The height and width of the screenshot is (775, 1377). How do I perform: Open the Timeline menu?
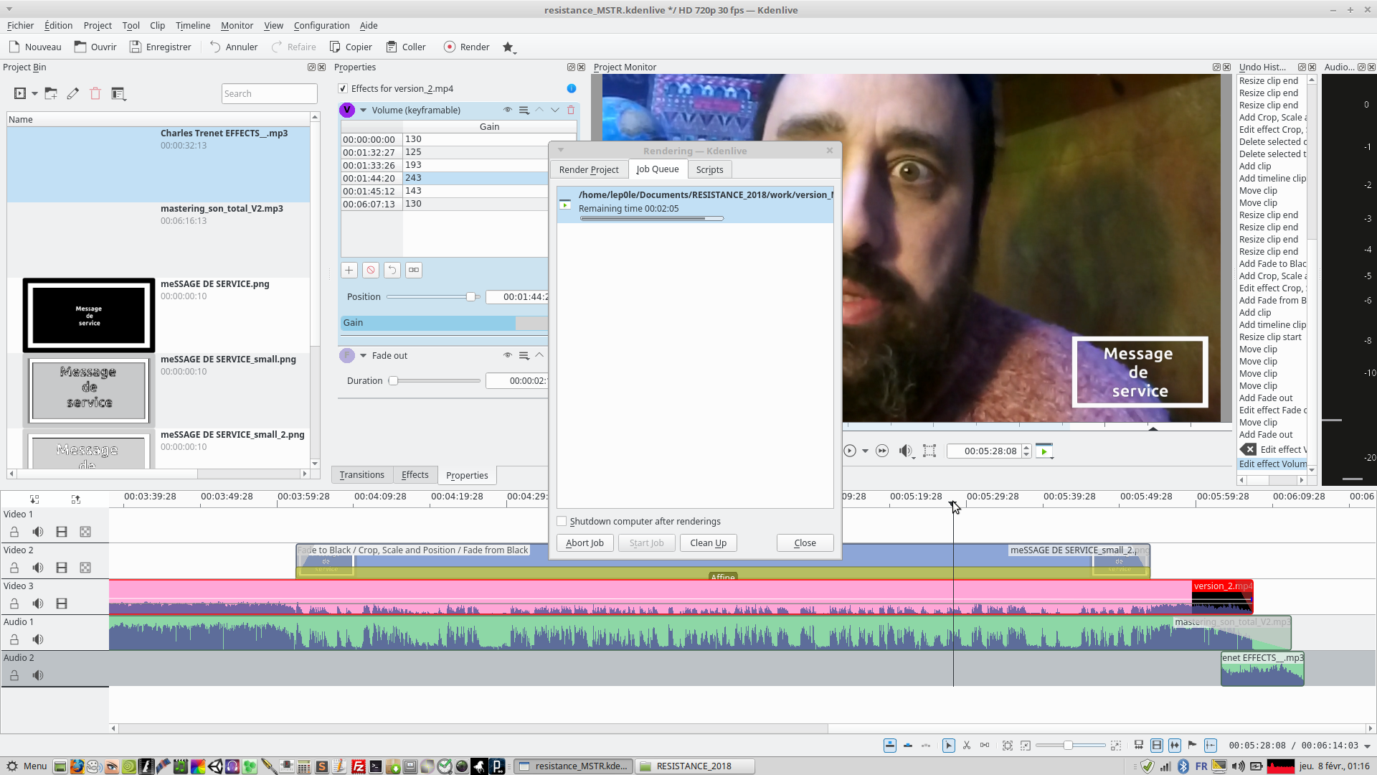pos(192,25)
